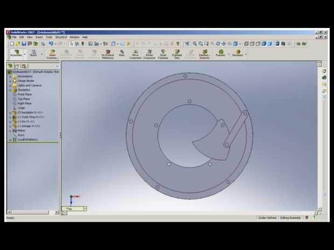Screen dimensions: 334x250
Task: Switch to the PropertyManager tab
Action: point(17,66)
